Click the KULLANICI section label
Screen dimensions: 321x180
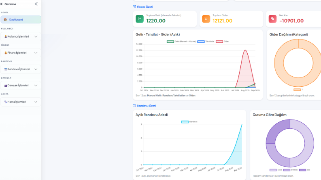[7, 29]
